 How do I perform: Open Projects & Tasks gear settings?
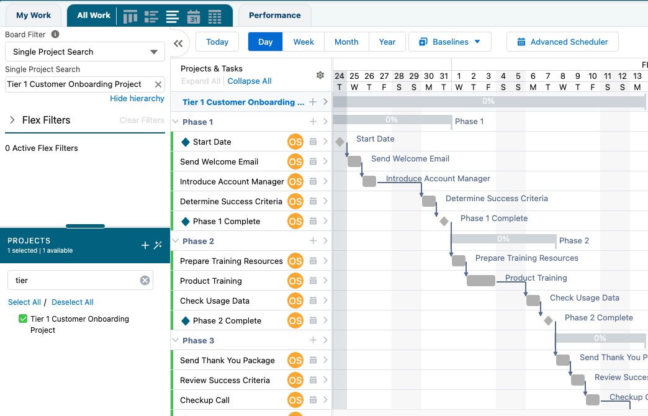coord(320,75)
